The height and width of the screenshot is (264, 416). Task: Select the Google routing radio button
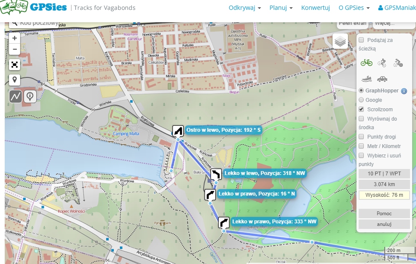pyautogui.click(x=362, y=100)
